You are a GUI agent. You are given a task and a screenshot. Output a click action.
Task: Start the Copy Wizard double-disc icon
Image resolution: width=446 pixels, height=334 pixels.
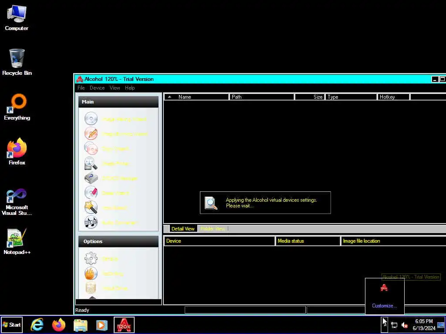point(91,148)
